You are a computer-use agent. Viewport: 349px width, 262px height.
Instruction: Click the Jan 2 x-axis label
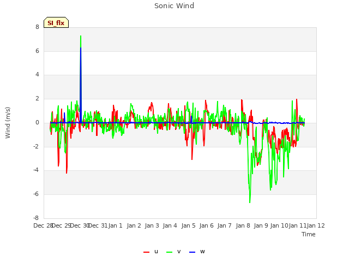click(134, 225)
